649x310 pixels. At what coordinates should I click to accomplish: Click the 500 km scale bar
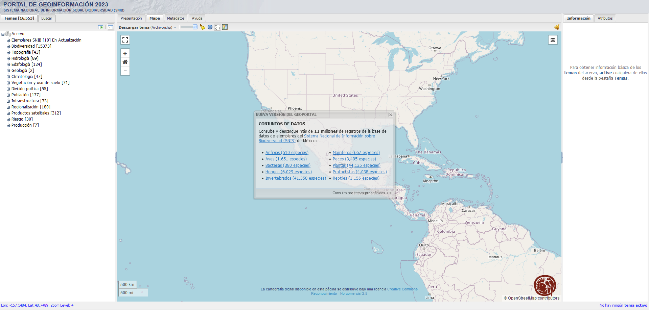[x=127, y=285]
